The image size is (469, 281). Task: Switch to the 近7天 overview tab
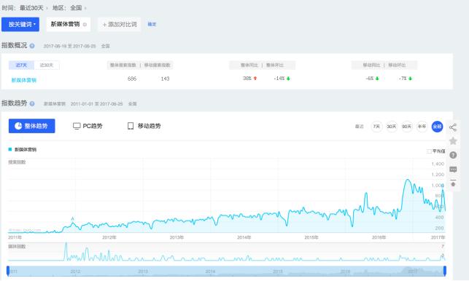[x=21, y=65]
